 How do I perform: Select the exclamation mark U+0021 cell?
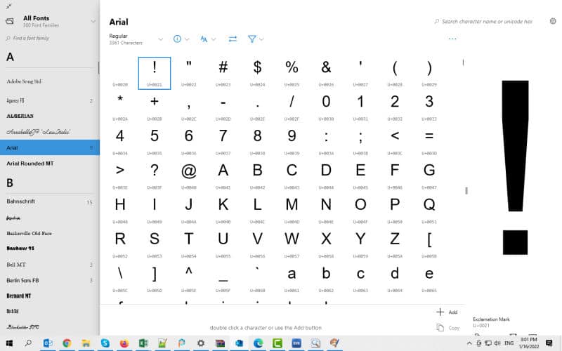[155, 73]
